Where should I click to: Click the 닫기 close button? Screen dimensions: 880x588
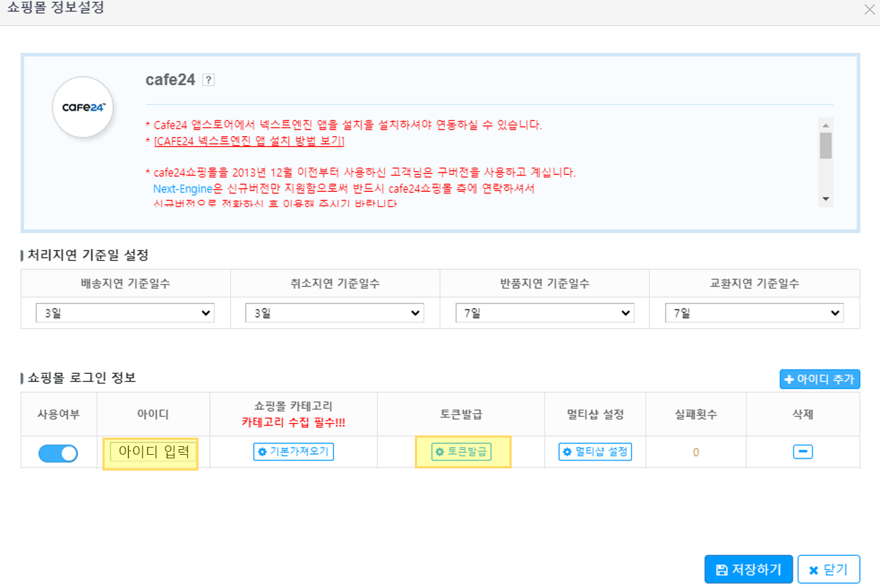tap(828, 570)
